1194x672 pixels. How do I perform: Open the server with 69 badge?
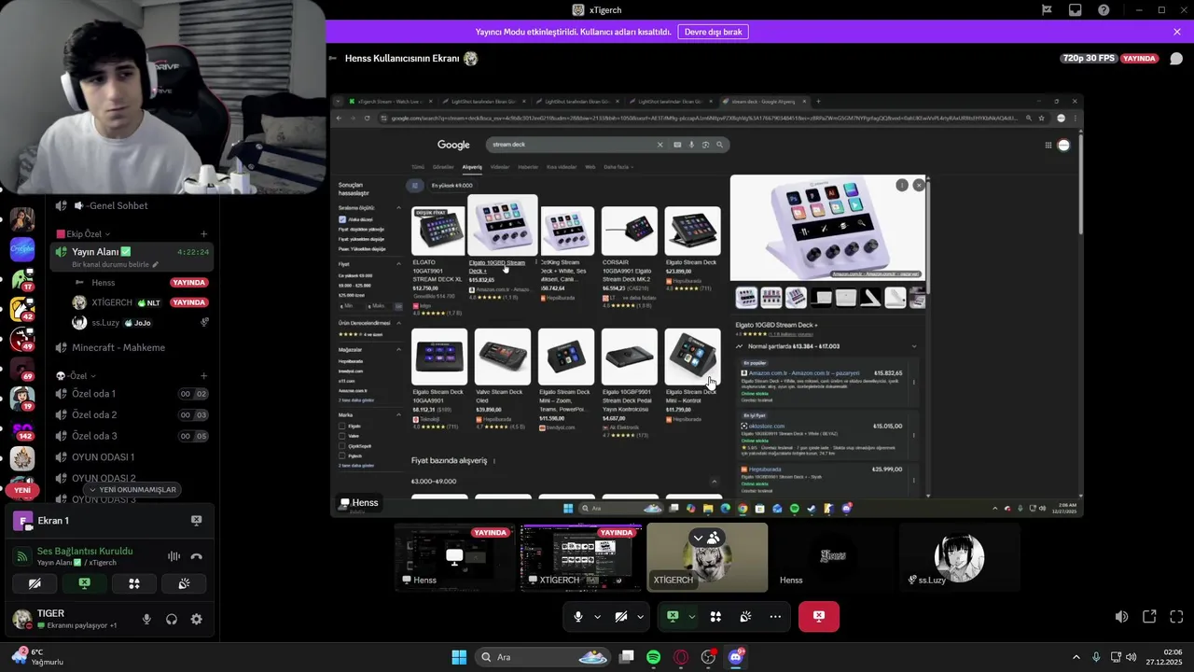click(x=21, y=369)
